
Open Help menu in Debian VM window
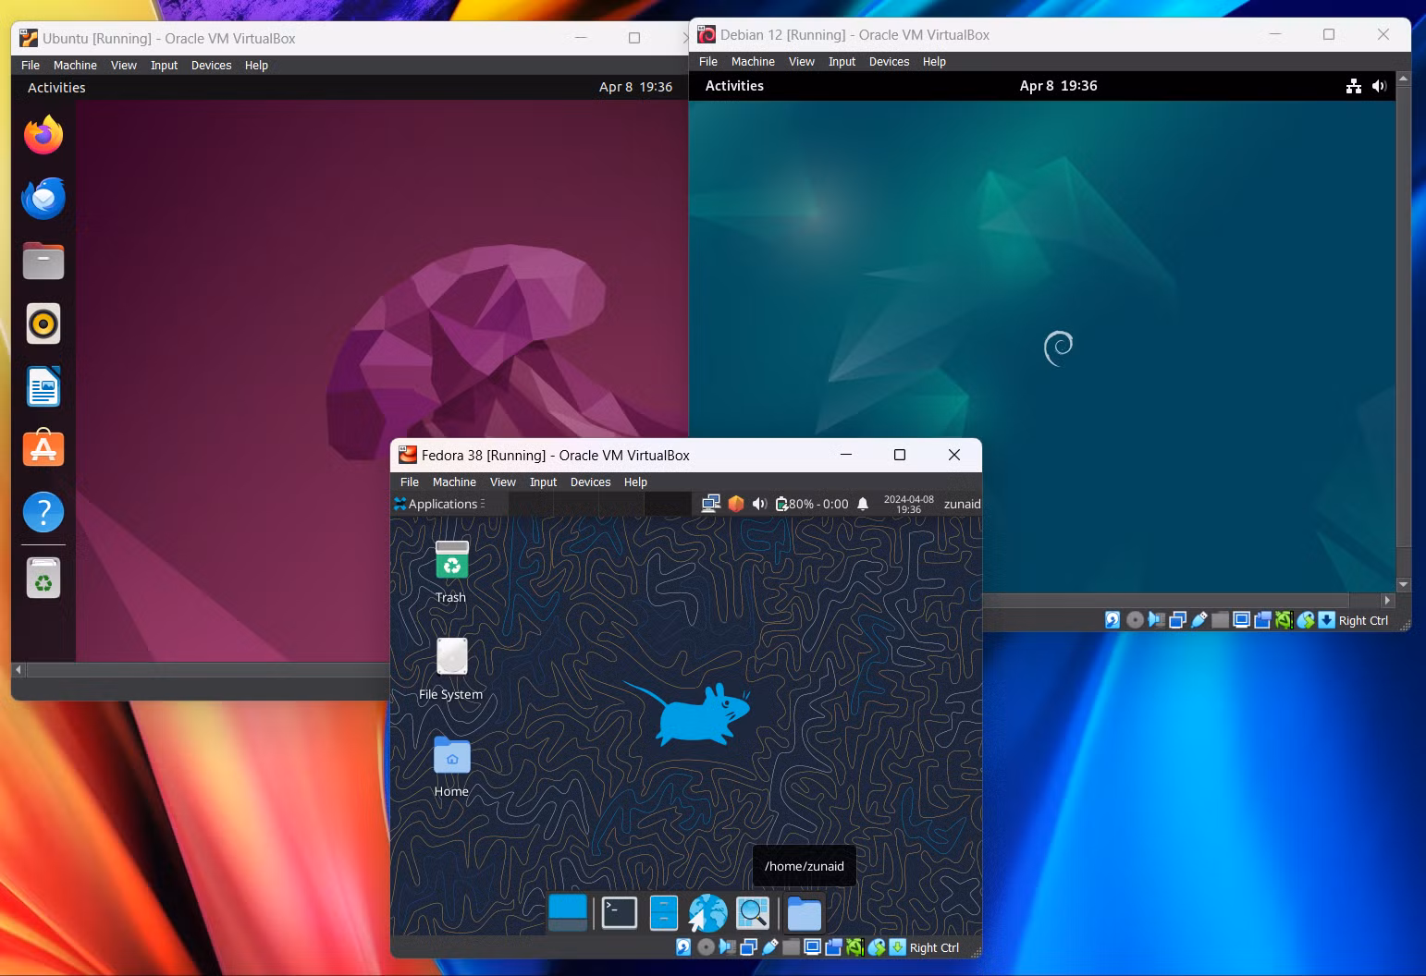(934, 62)
